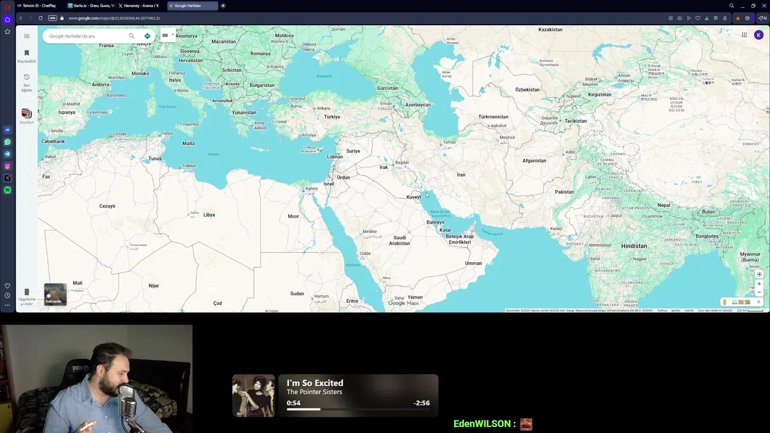Zoom in the map with plus button
The image size is (770, 433).
tap(759, 284)
